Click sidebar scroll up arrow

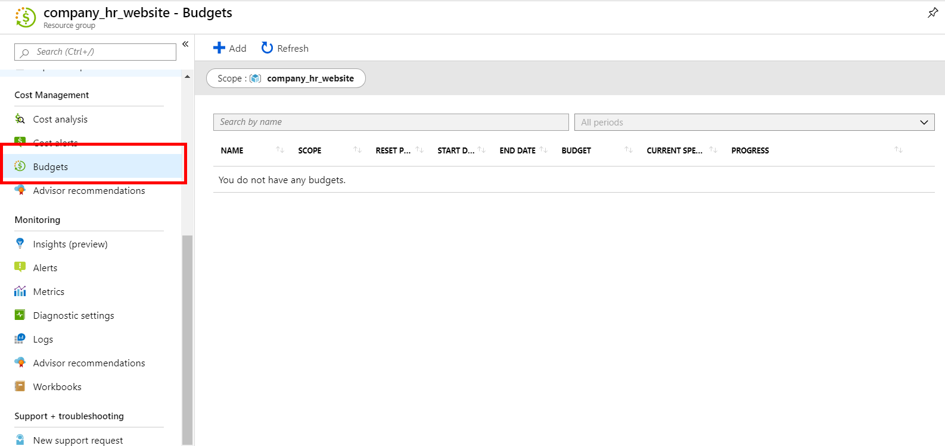point(188,77)
